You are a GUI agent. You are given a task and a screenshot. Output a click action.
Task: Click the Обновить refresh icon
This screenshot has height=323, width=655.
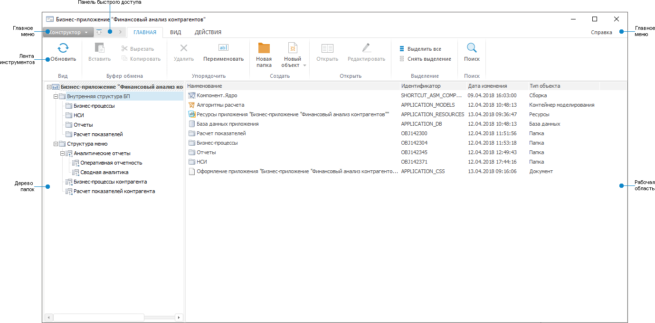click(x=63, y=48)
